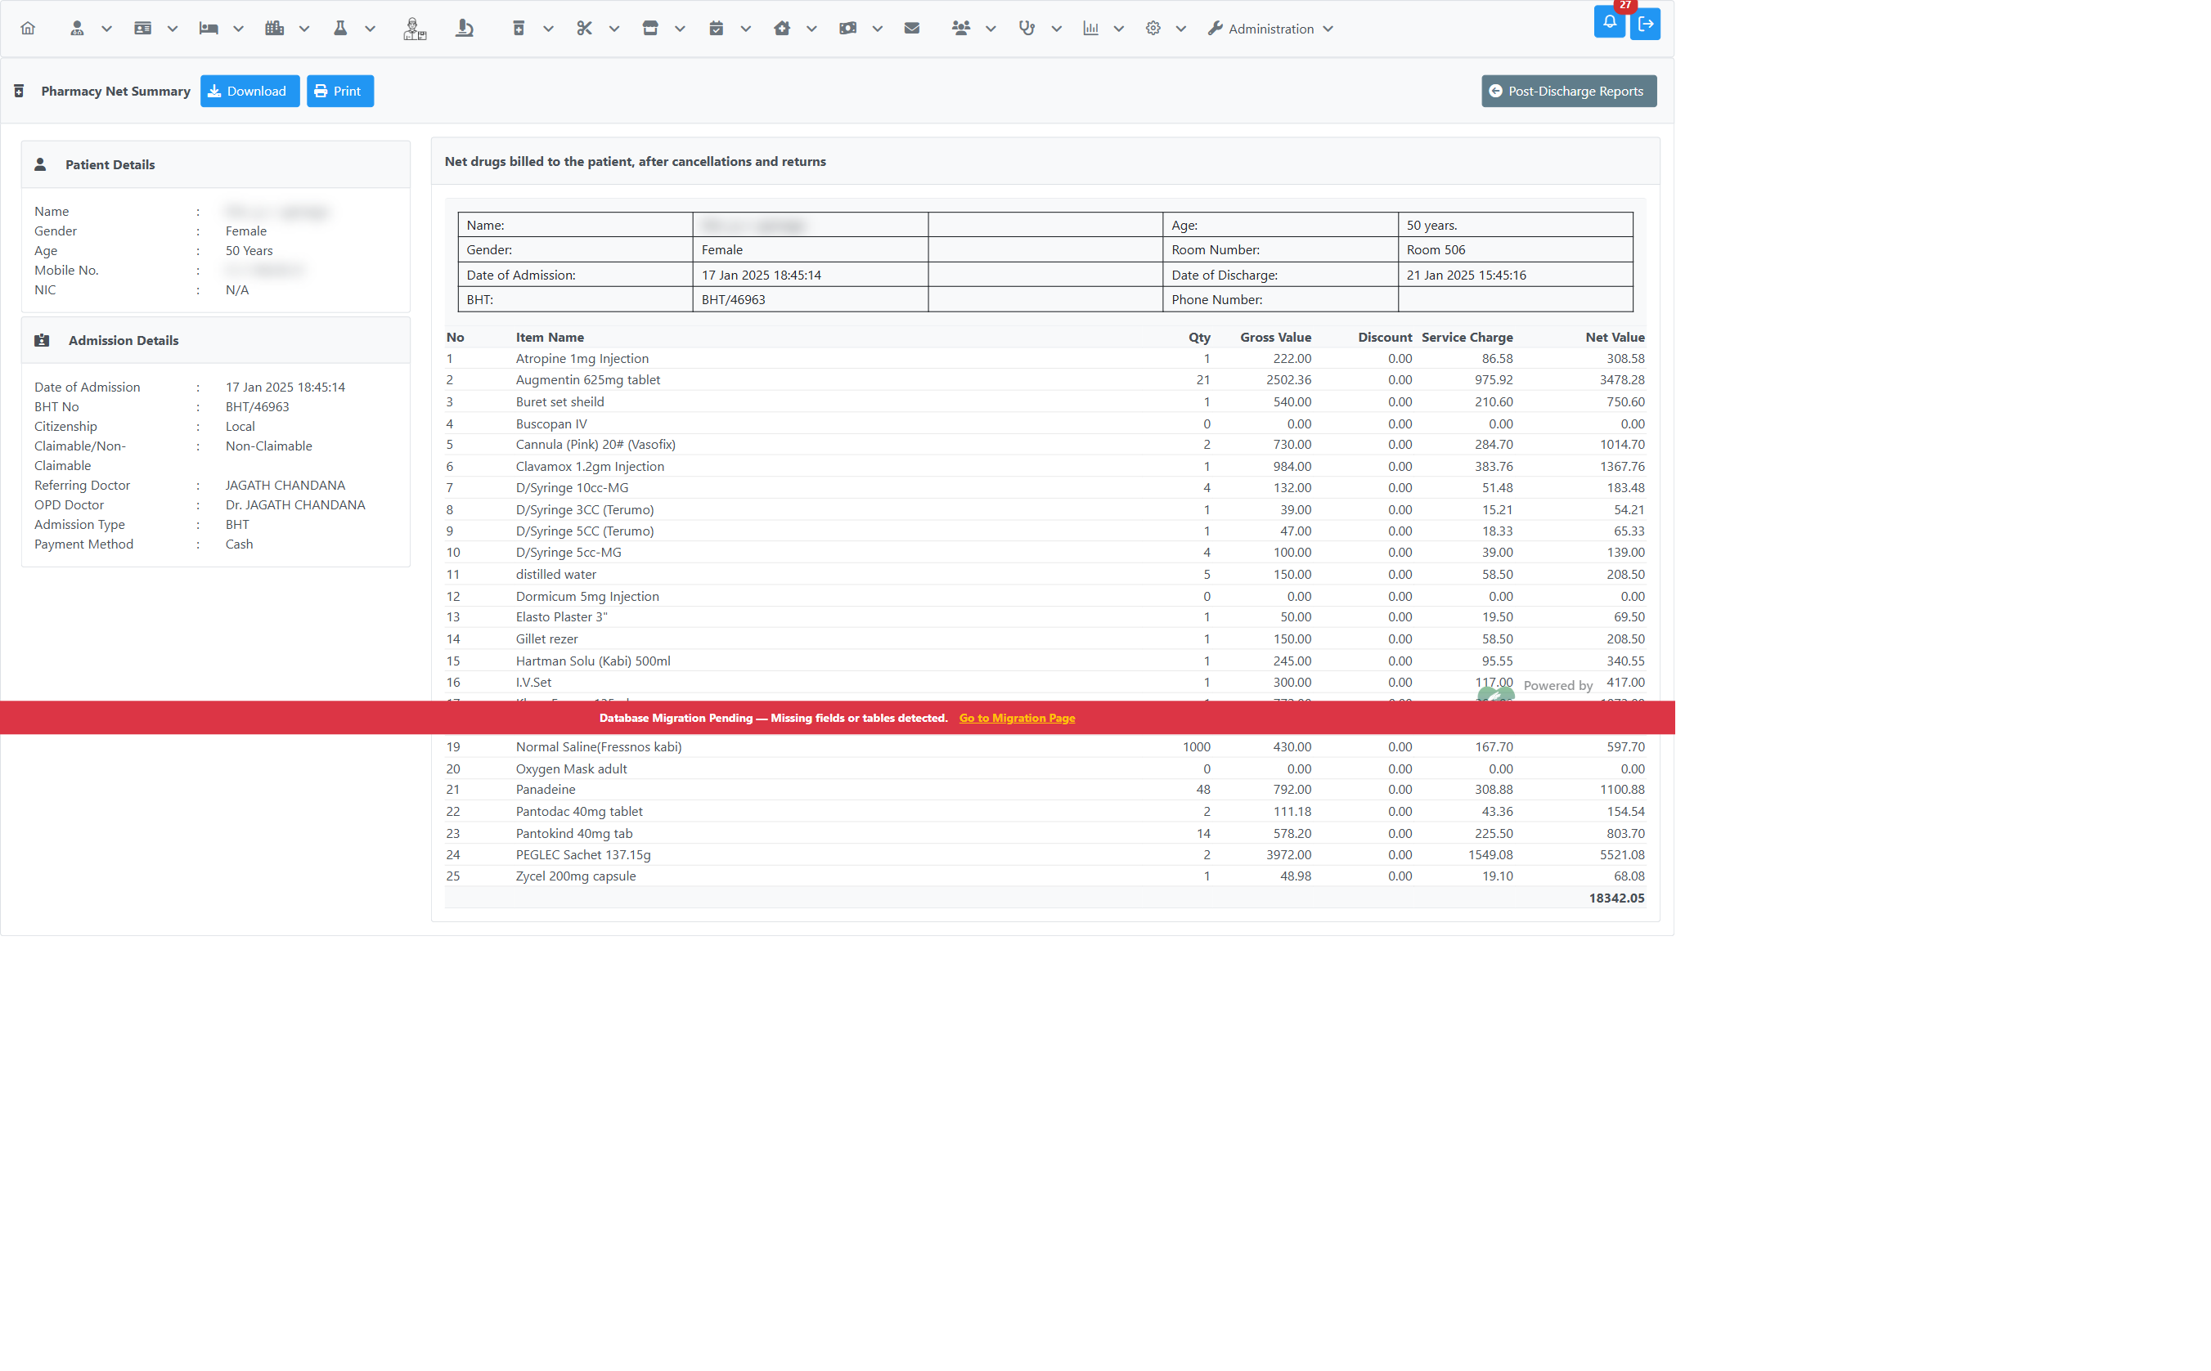
Task: Expand the chevron next to bed icon
Action: [x=239, y=28]
